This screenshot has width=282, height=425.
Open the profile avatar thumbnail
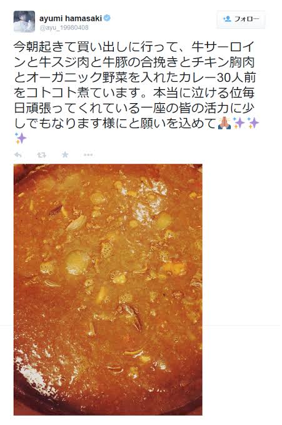click(x=24, y=22)
